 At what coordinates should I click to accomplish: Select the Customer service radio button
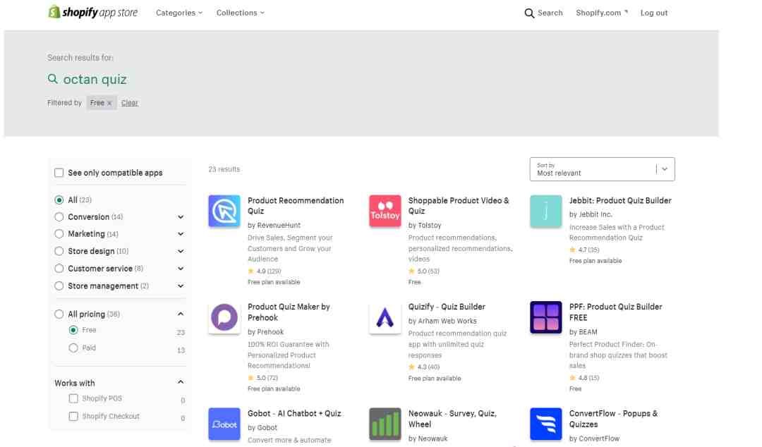click(59, 268)
